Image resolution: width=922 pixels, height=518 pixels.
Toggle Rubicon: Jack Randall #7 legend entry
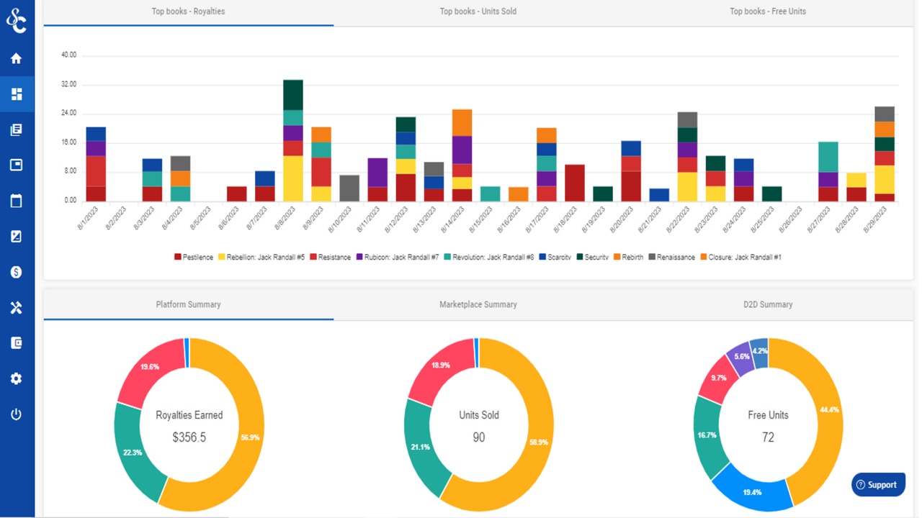tap(397, 257)
